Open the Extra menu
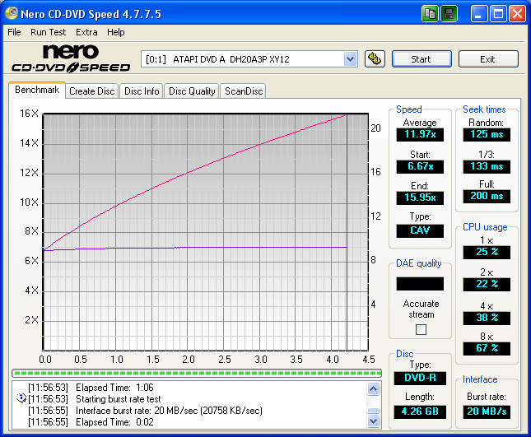Image resolution: width=531 pixels, height=437 pixels. [x=86, y=32]
